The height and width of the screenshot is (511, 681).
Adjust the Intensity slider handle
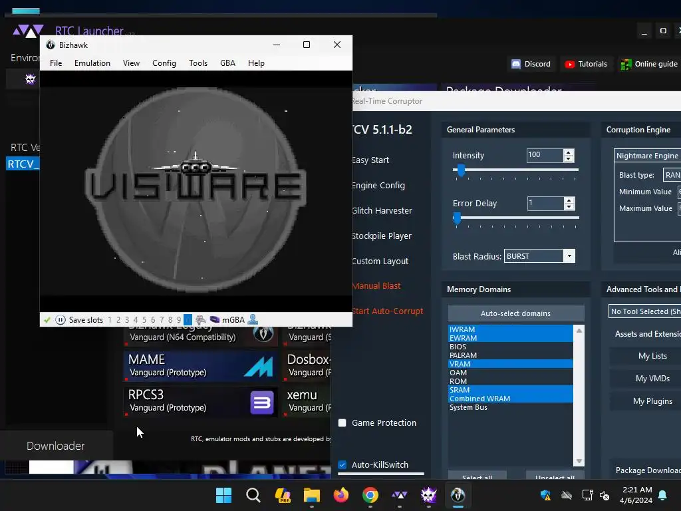click(462, 170)
